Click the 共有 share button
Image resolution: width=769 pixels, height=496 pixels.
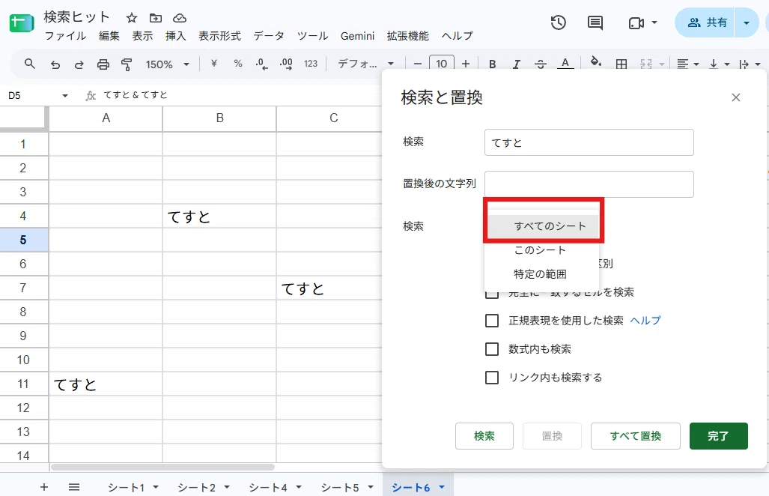click(705, 22)
